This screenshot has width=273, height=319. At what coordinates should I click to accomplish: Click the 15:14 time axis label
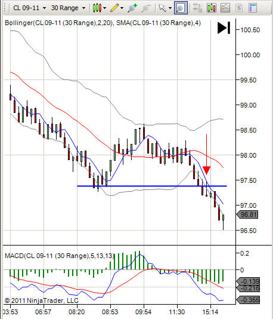(x=210, y=312)
